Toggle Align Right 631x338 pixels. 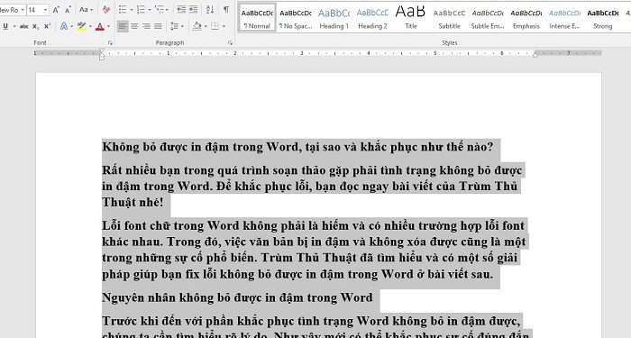point(146,26)
